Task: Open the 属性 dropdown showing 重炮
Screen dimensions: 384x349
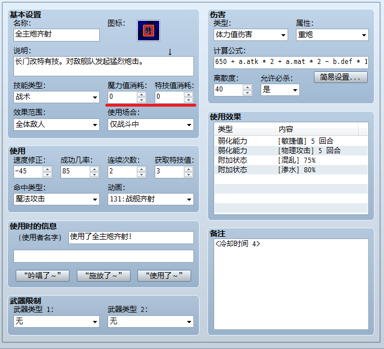Action: [x=332, y=35]
